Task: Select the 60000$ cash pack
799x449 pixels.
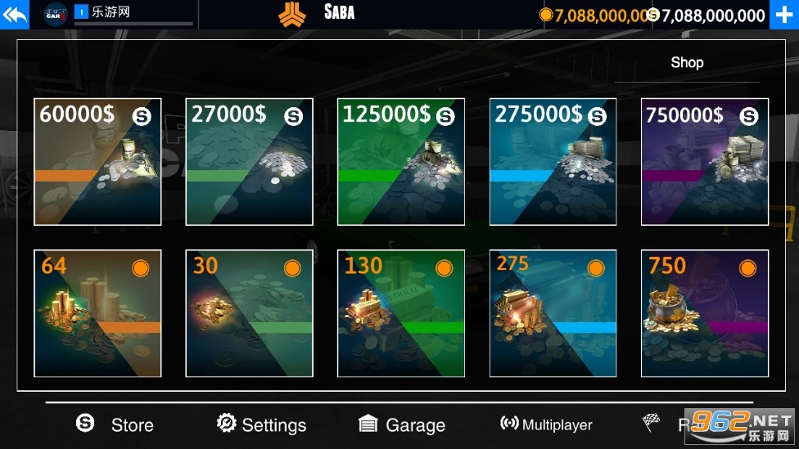Action: pyautogui.click(x=97, y=162)
